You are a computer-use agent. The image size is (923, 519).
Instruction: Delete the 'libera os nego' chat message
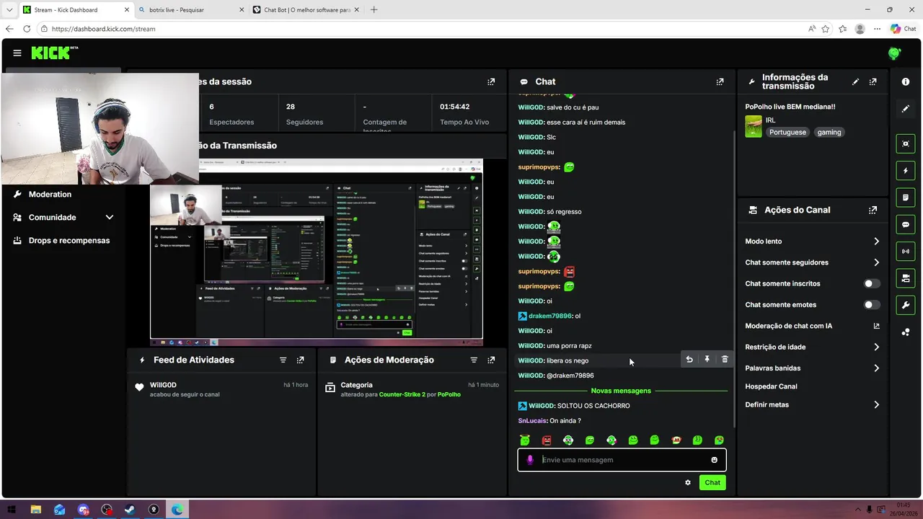click(x=725, y=360)
